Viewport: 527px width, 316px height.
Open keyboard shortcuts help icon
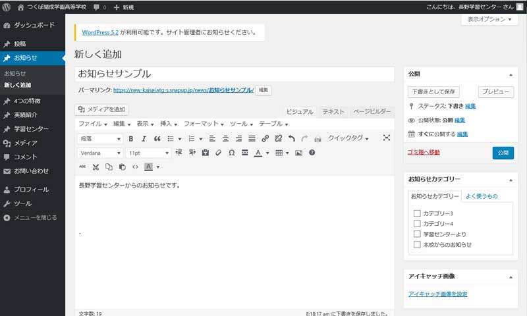tap(312, 153)
